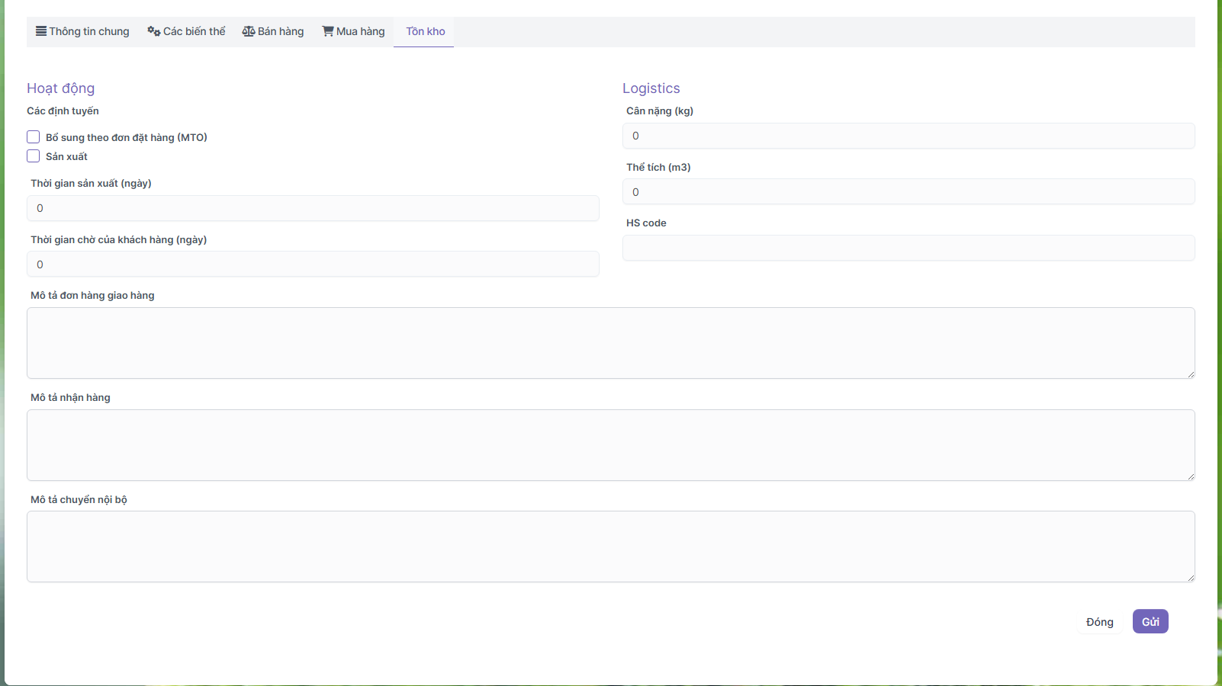Focus the Mô tả chuyển nội bộ textarea
The width and height of the screenshot is (1222, 686).
point(610,547)
